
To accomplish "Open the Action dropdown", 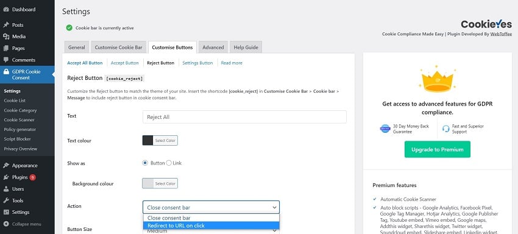I will (x=211, y=207).
